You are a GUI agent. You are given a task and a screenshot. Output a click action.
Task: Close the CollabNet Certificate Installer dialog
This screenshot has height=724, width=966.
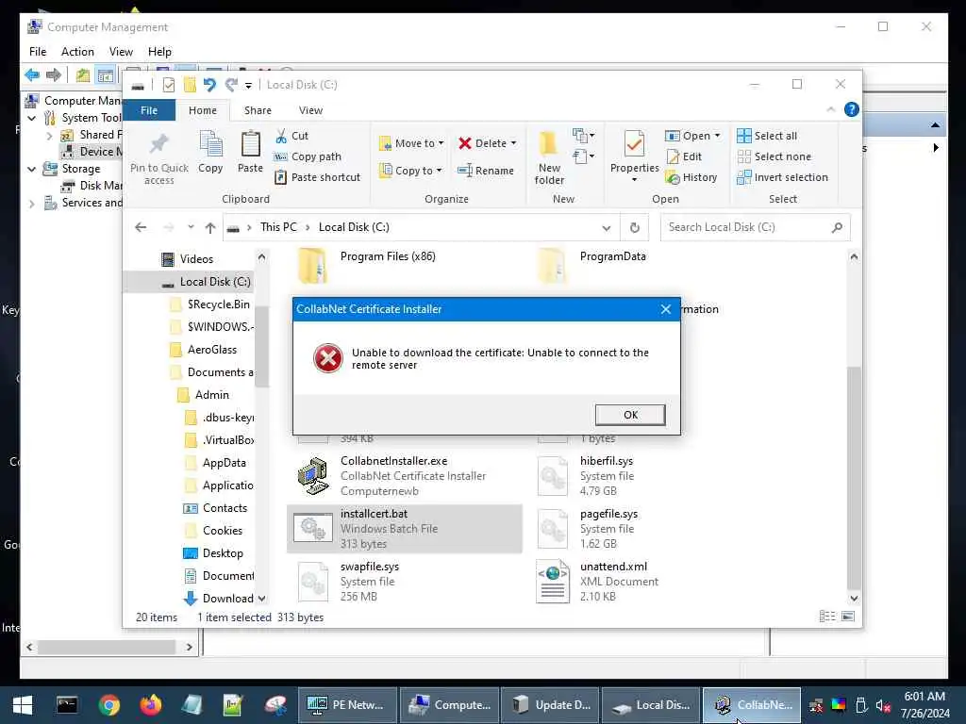665,309
